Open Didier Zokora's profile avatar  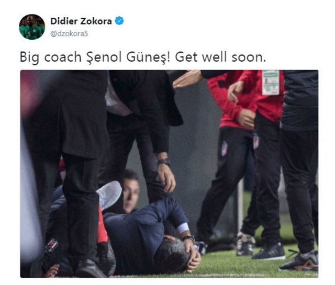[32, 27]
